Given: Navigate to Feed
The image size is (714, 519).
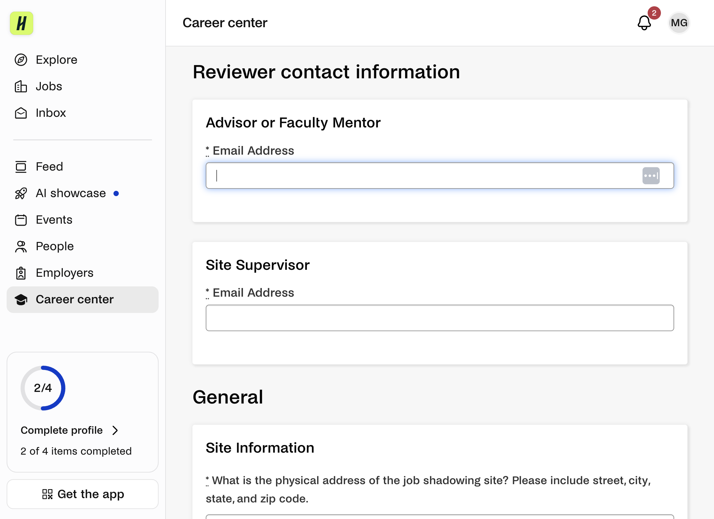Looking at the screenshot, I should (x=83, y=167).
